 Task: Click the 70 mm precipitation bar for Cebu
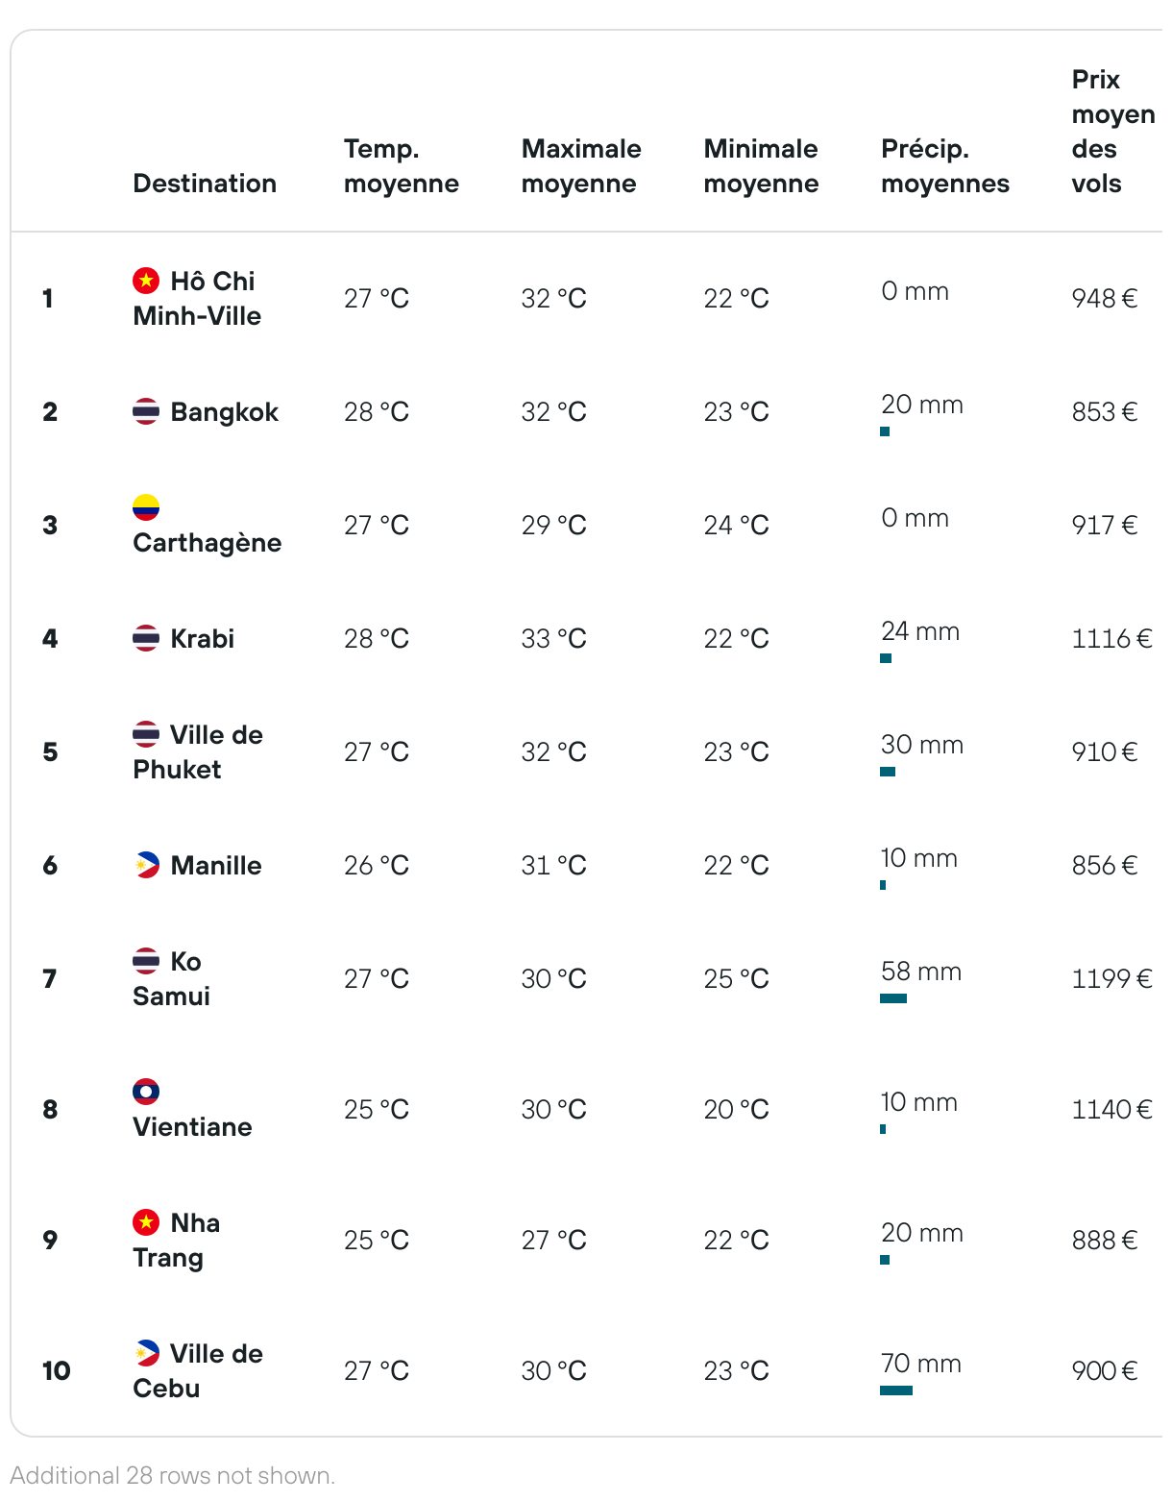coord(896,1390)
